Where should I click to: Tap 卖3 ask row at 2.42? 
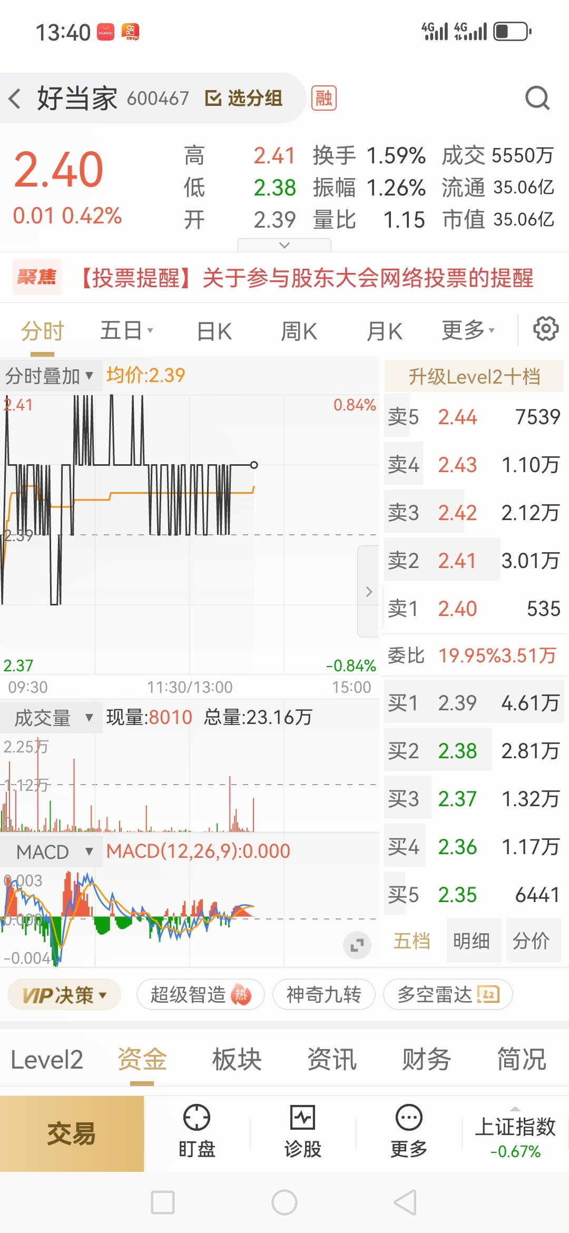pyautogui.click(x=474, y=513)
